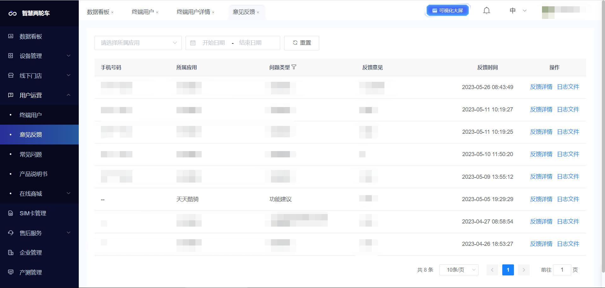605x288 pixels.
Task: Click the 前往 page number input field
Action: [x=562, y=270]
